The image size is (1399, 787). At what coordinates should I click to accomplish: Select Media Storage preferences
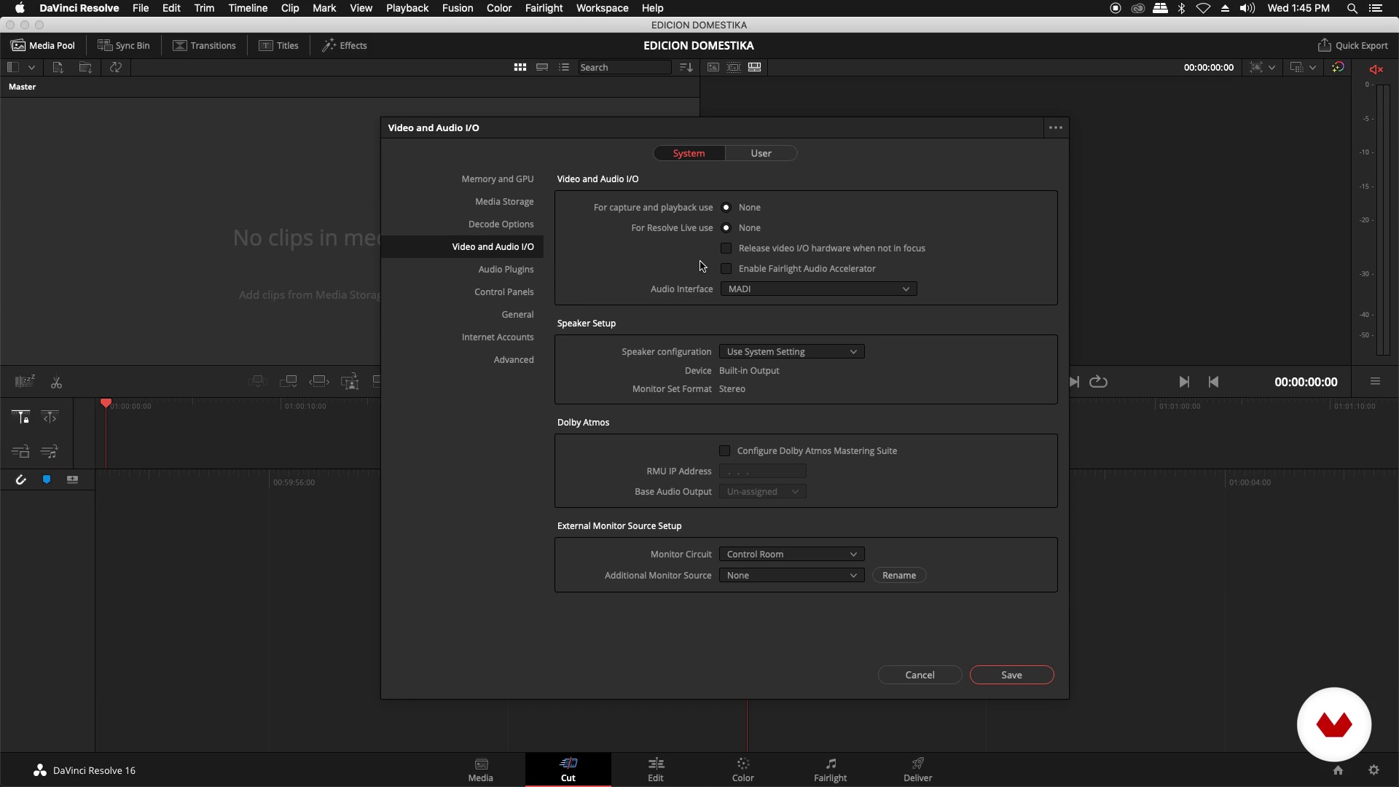tap(504, 202)
